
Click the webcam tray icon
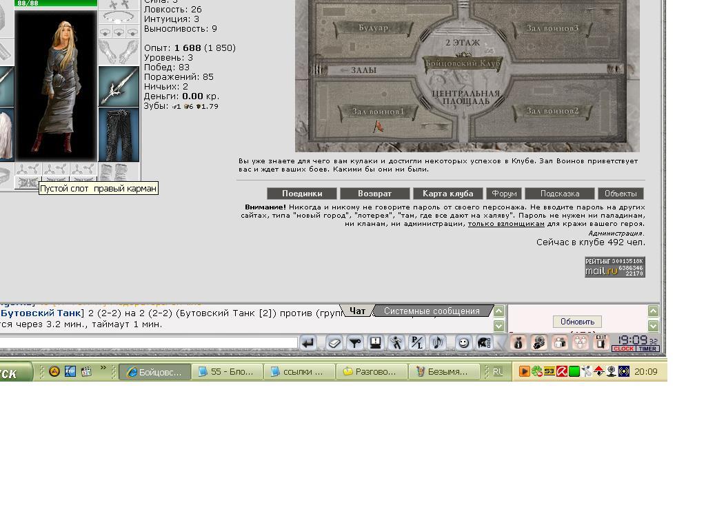coord(612,371)
